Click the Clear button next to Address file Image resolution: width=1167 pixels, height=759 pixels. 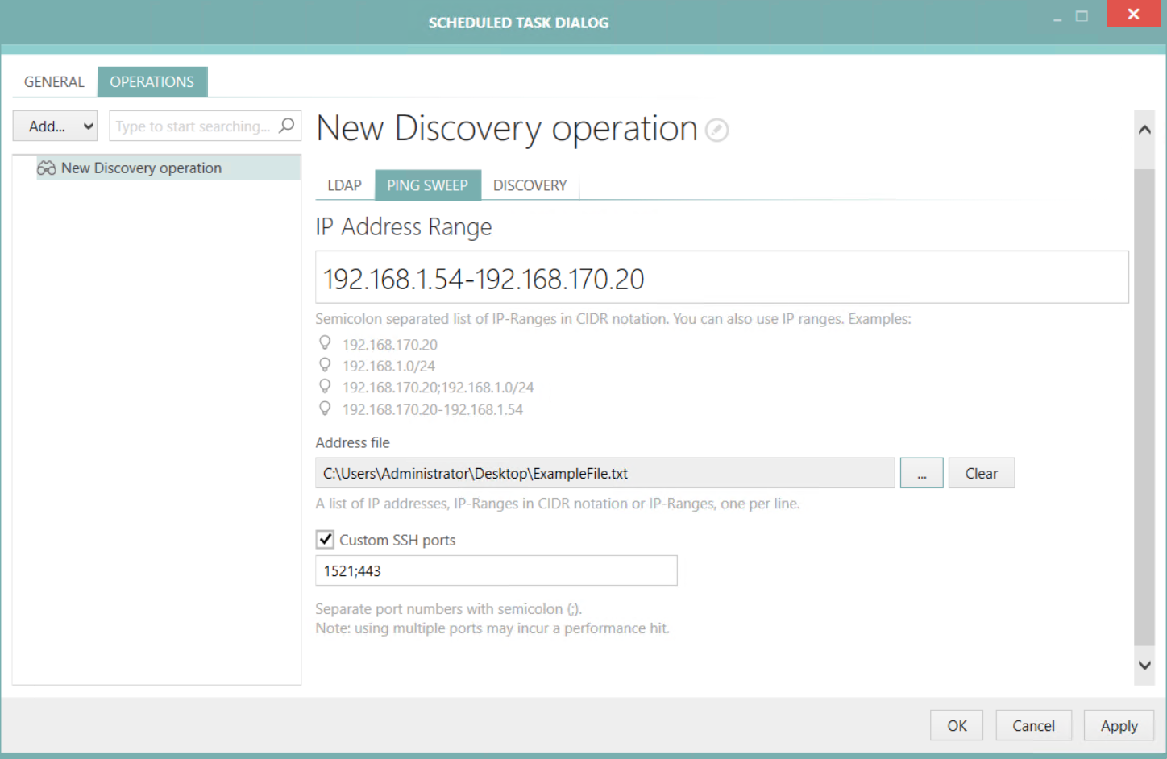981,473
